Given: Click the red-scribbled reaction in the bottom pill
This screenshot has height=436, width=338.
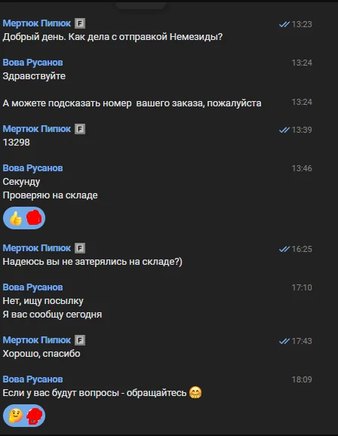Looking at the screenshot, I should pyautogui.click(x=34, y=416).
